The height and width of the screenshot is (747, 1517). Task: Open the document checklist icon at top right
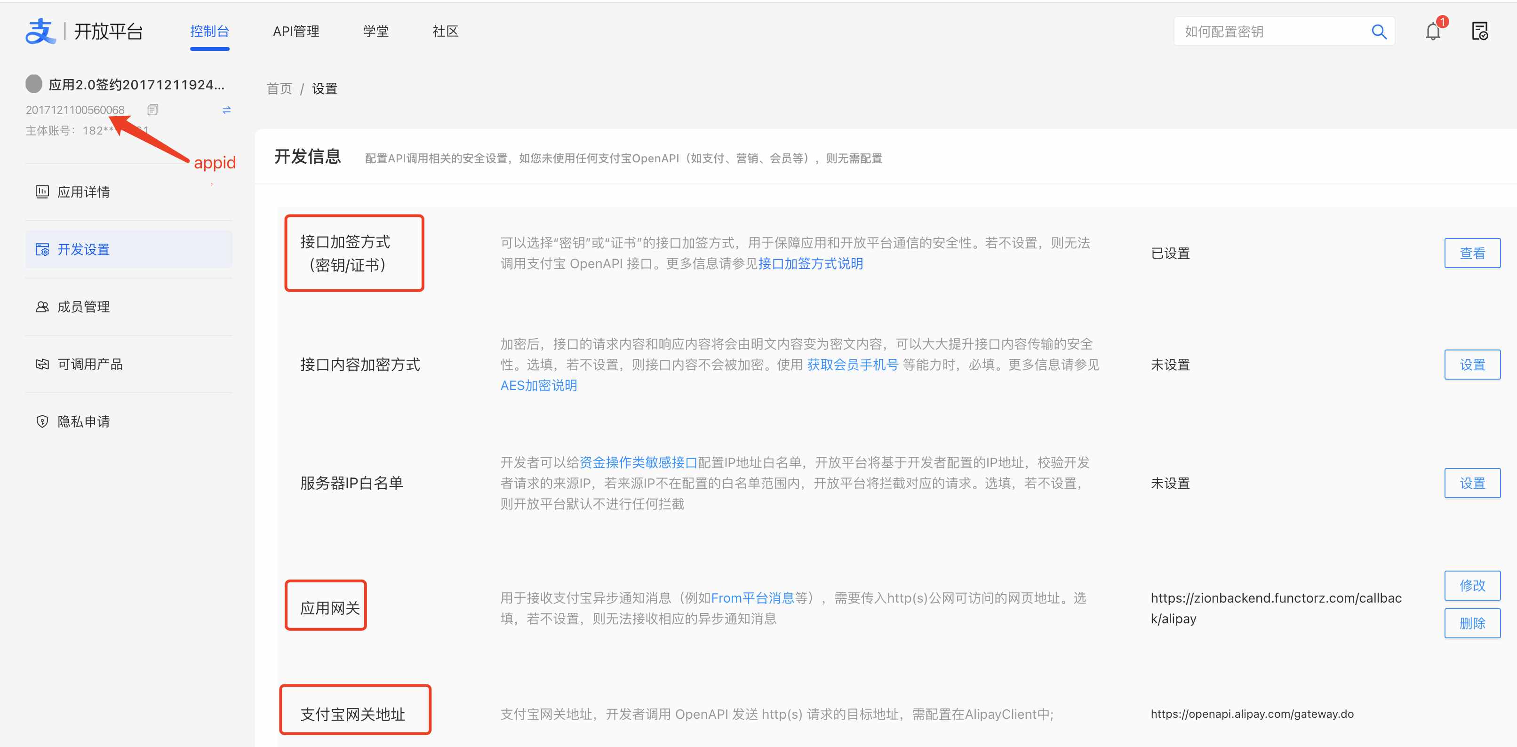click(x=1480, y=31)
